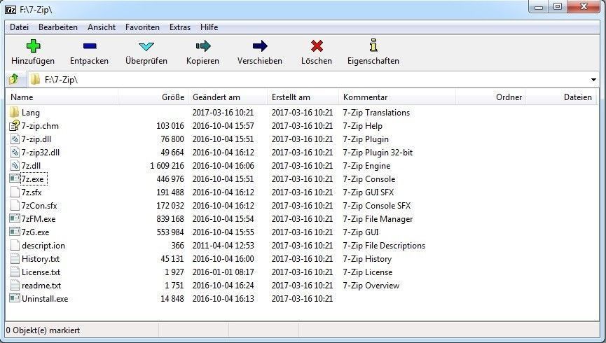Click the Kopieren arrow icon
Viewport: 606px width, 343px height.
pos(202,46)
